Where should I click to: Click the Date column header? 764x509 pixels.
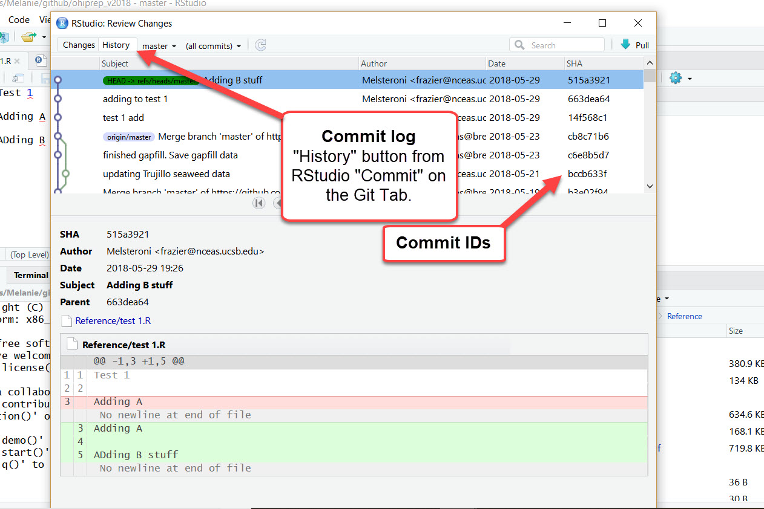[525, 63]
